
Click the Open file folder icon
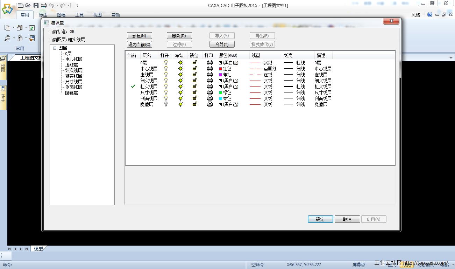(28, 5)
